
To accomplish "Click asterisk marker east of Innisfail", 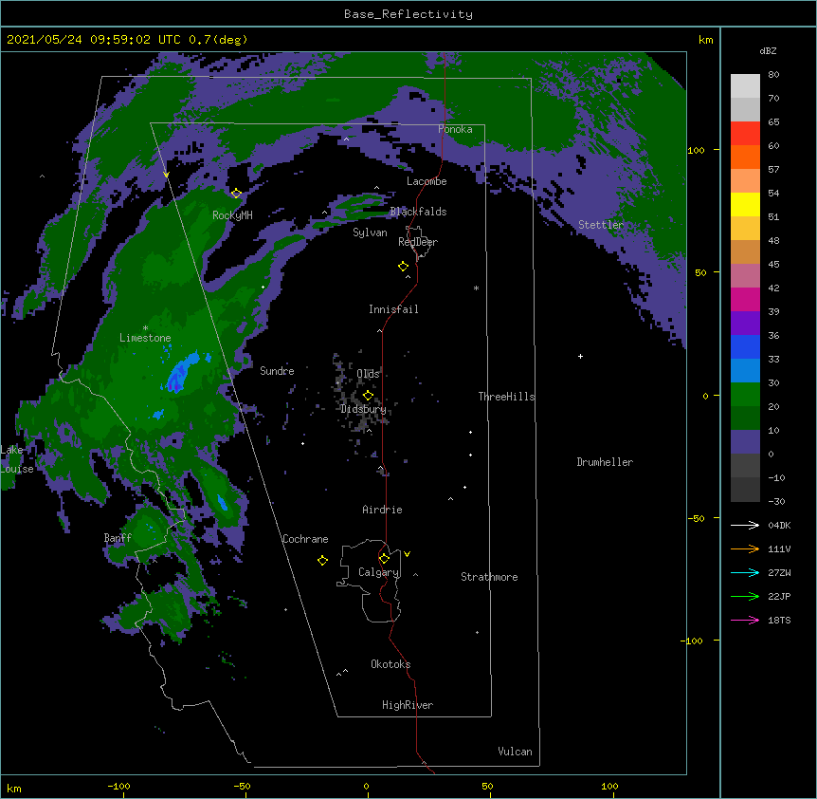I will point(476,288).
